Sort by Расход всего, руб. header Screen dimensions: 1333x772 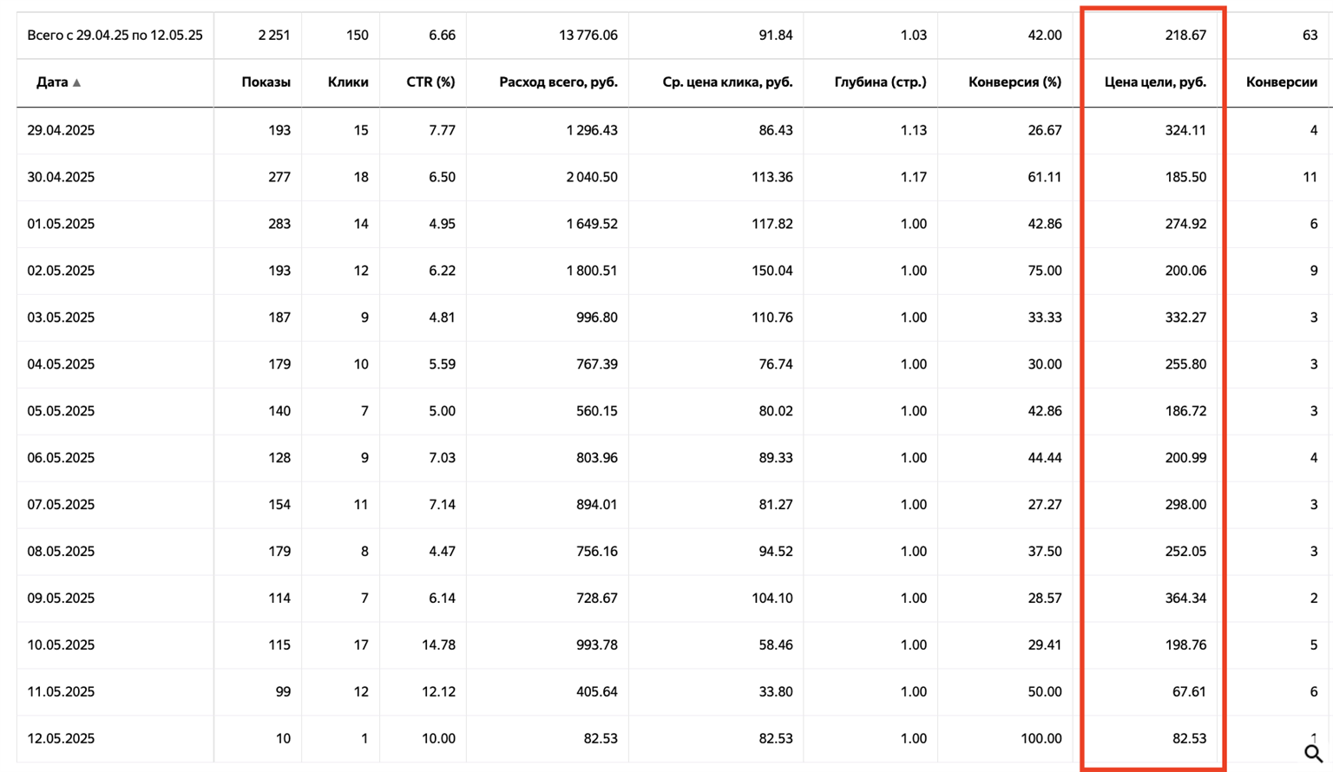click(558, 82)
